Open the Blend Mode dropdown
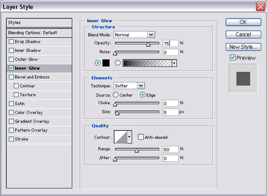Viewport: 267px width, 196px height. (151, 35)
